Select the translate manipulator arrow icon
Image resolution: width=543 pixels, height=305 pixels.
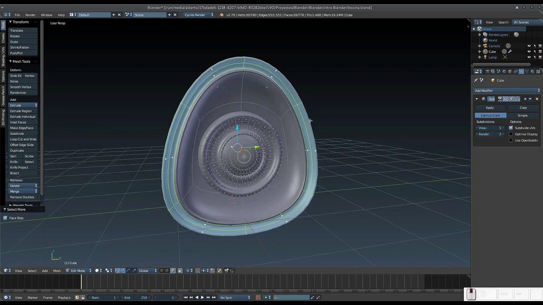123,271
